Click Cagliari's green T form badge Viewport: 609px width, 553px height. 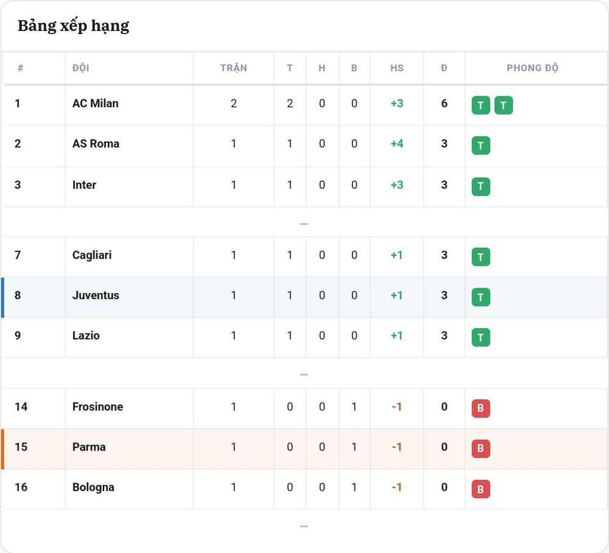click(x=481, y=256)
